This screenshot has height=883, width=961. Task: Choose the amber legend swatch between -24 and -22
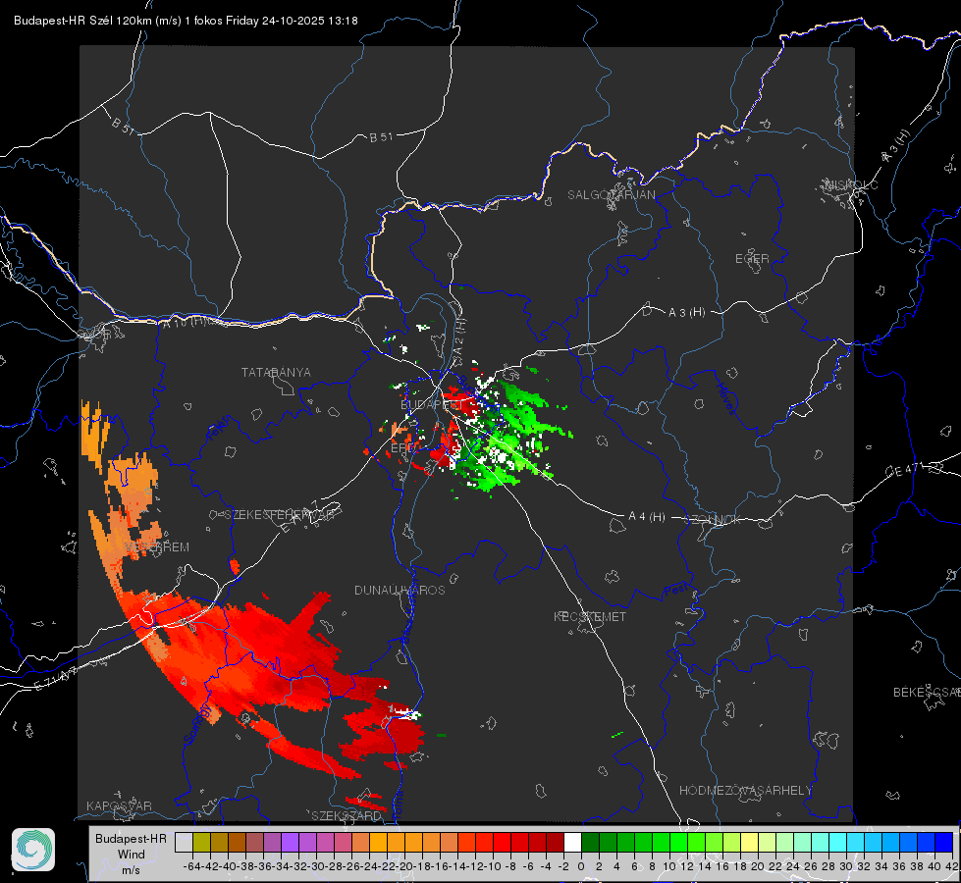coord(378,843)
